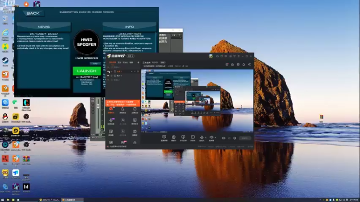
Task: Click the volume fader in the mixer window
Action: [98, 106]
